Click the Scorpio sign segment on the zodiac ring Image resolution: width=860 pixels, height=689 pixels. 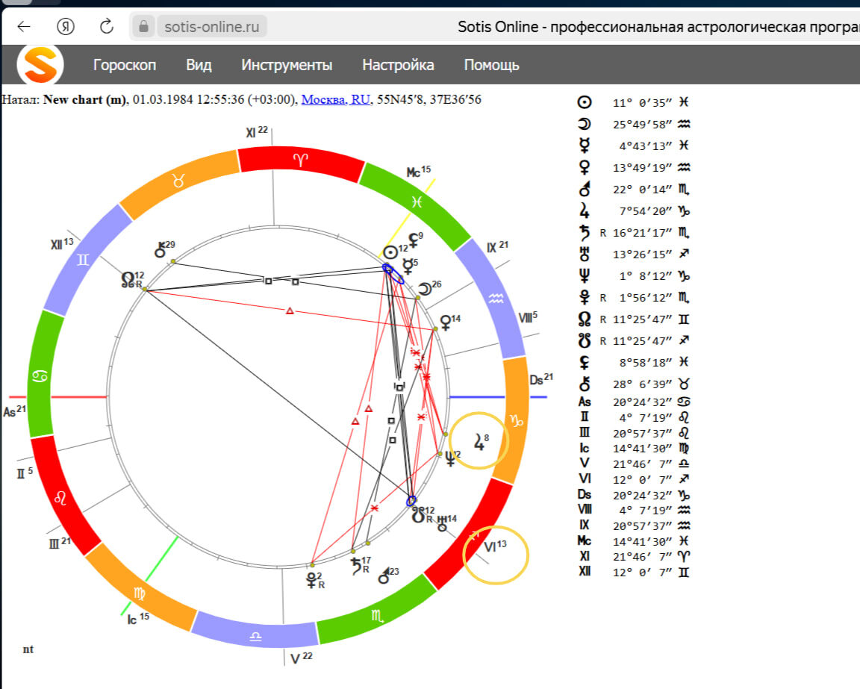point(377,616)
